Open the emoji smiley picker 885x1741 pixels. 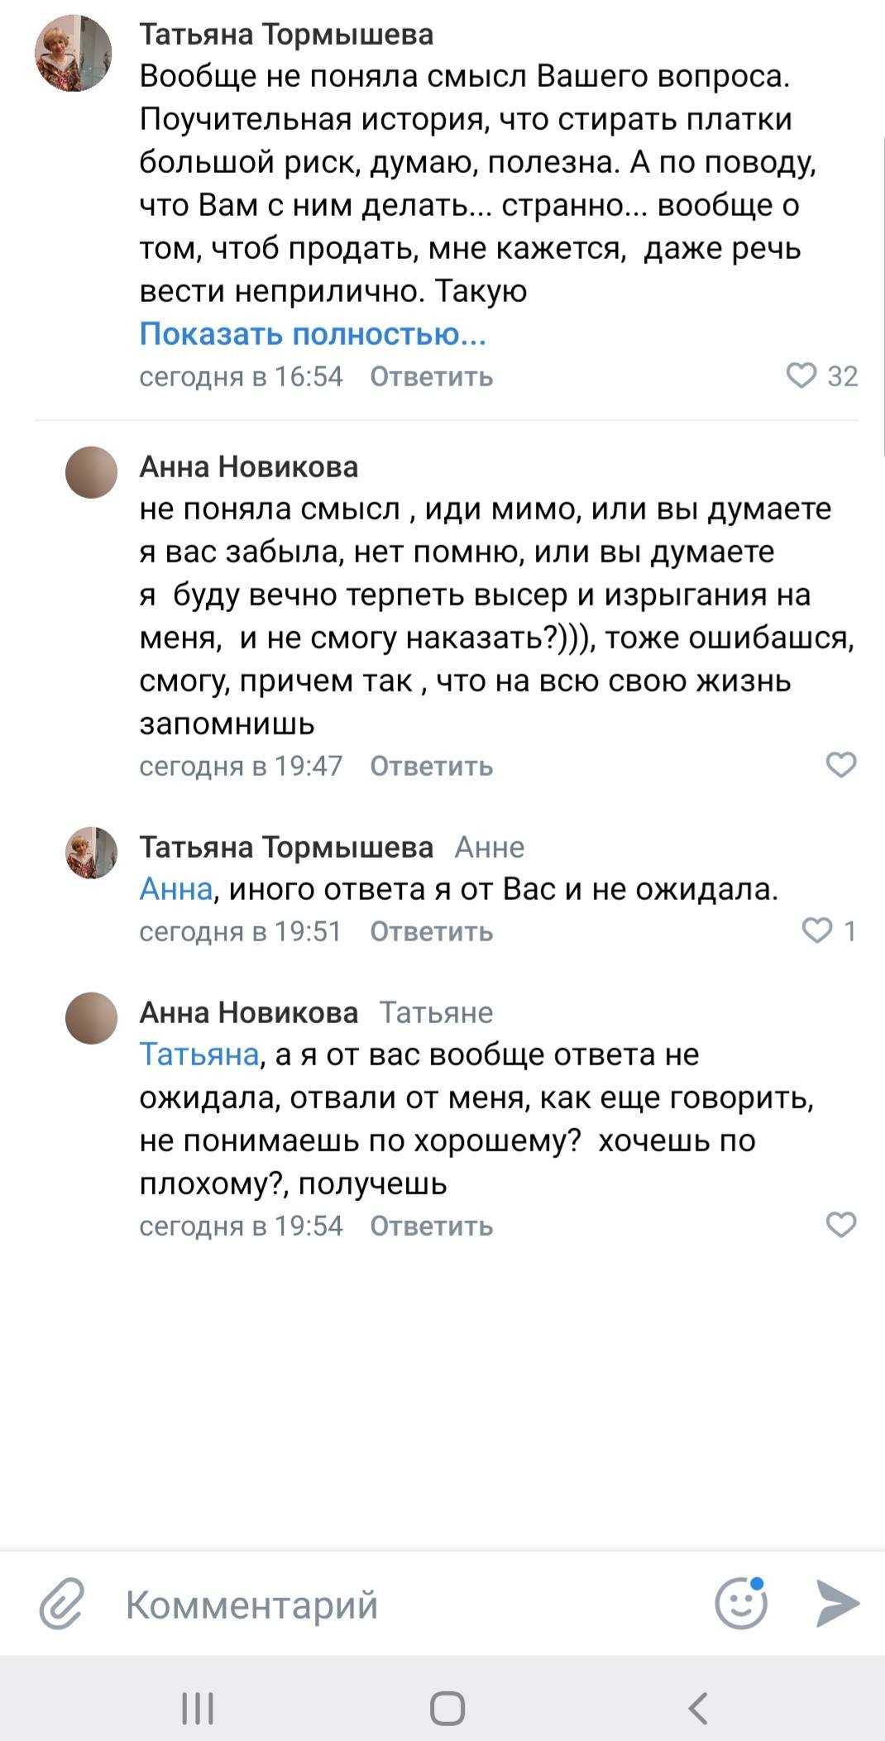pyautogui.click(x=741, y=1603)
